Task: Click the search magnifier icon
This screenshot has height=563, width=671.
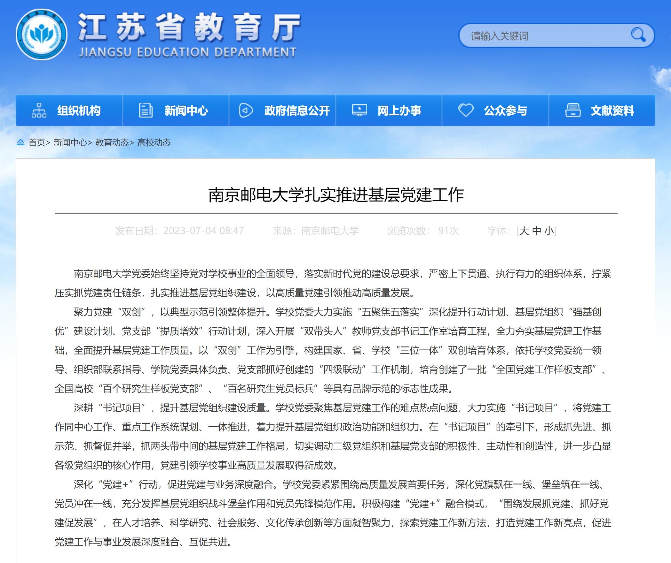Action: 638,35
